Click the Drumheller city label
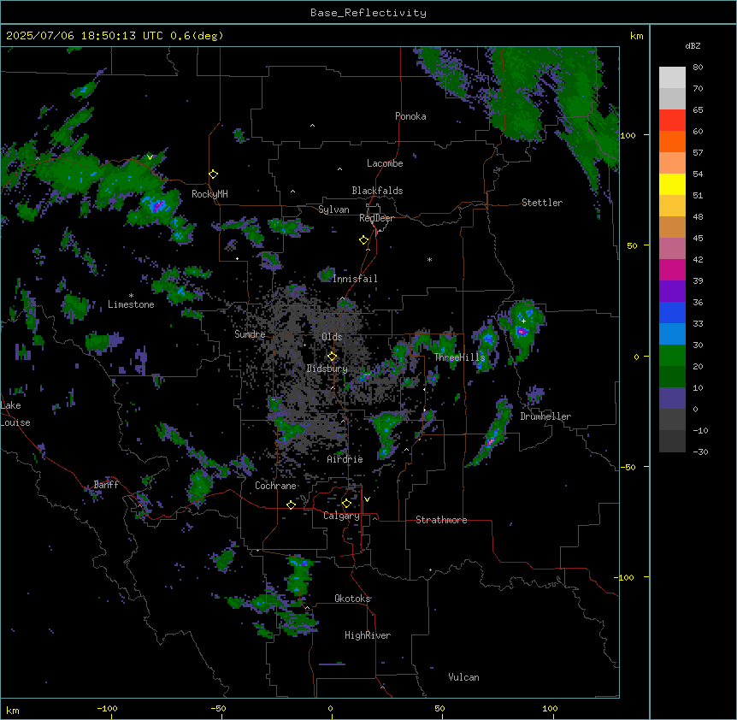This screenshot has height=720, width=737. (x=545, y=416)
